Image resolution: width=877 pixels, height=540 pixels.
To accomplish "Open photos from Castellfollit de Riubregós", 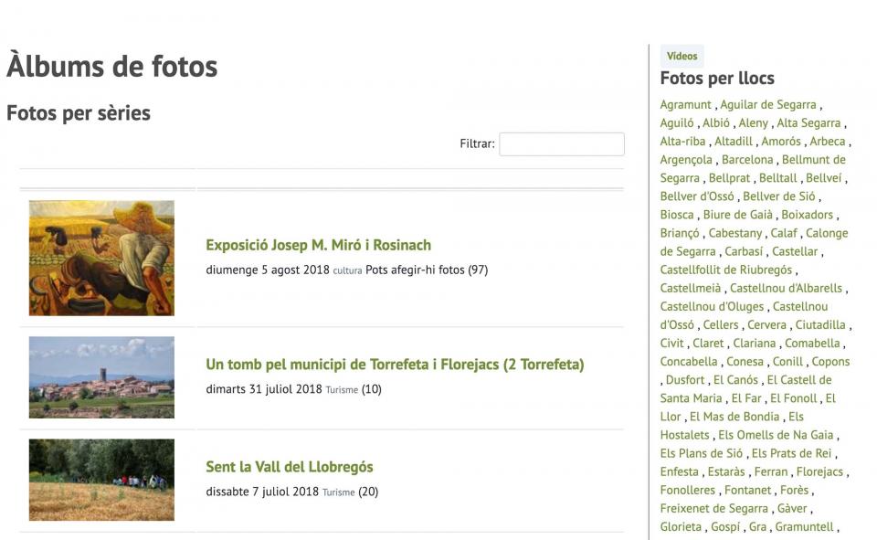I will [726, 270].
